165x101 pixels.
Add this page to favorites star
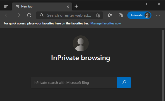(x=98, y=15)
